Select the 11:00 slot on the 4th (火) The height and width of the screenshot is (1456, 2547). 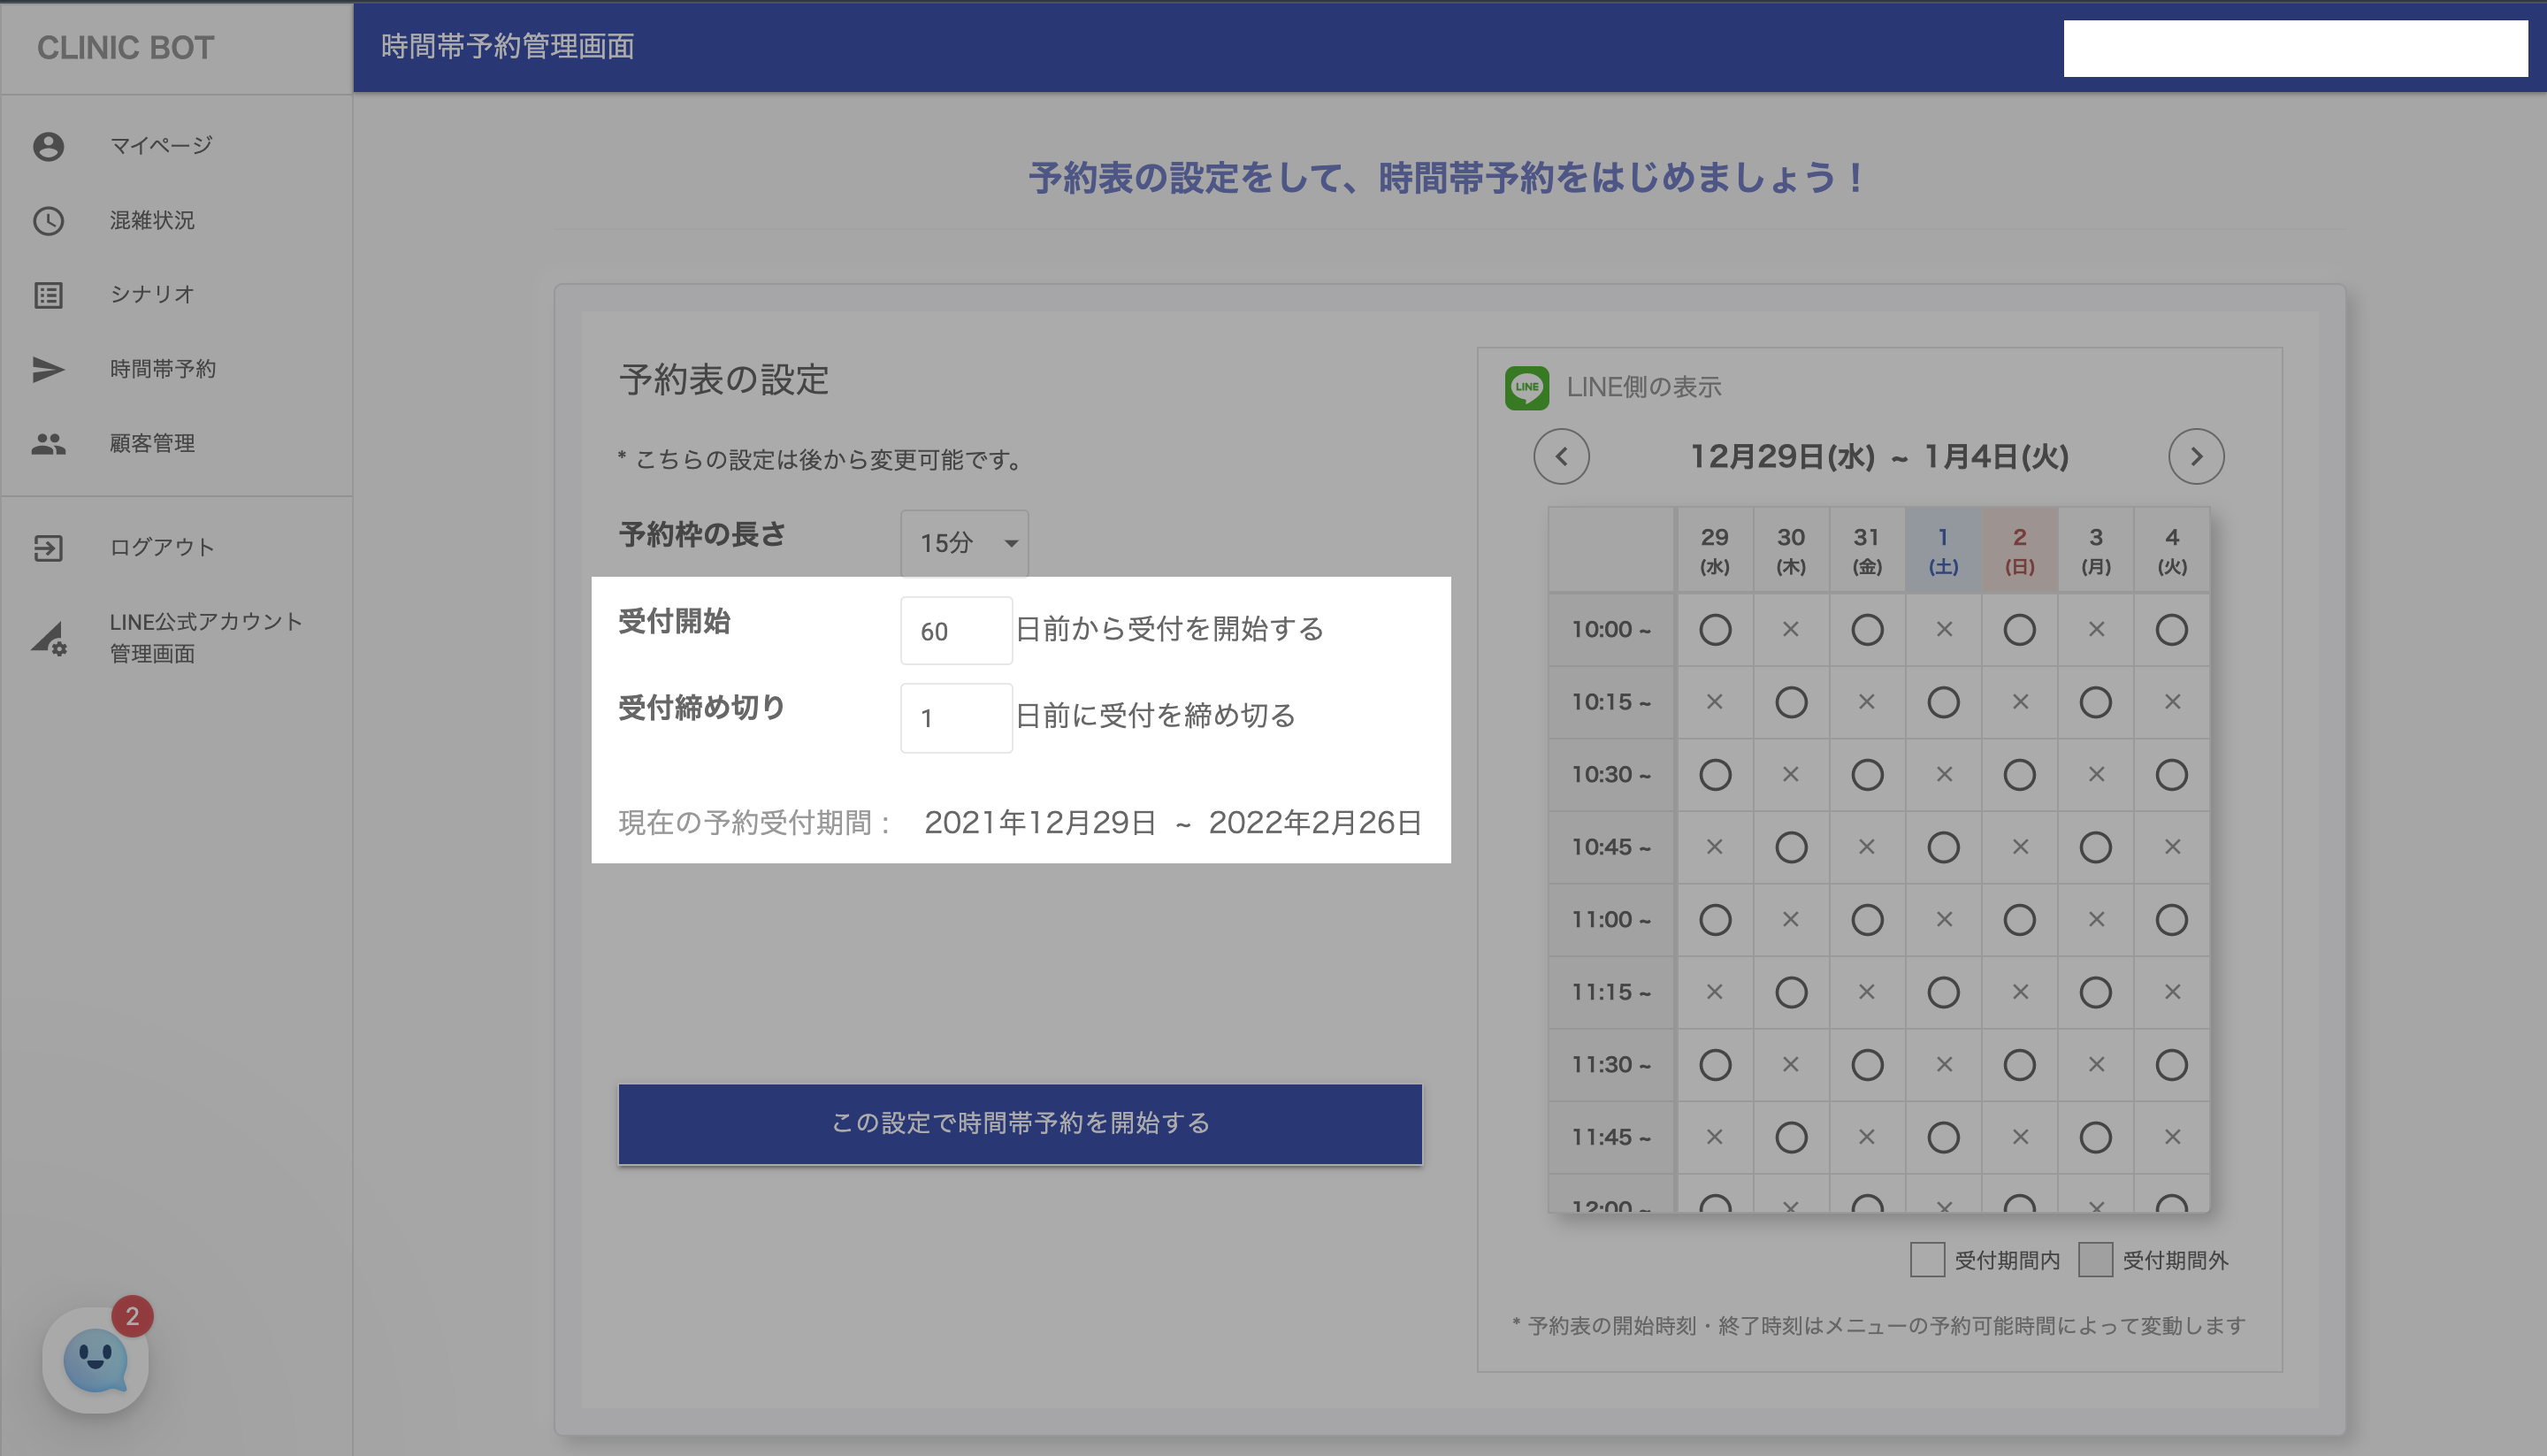coord(2171,920)
